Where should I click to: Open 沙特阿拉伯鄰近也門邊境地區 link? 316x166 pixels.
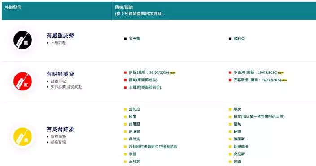click(x=153, y=146)
